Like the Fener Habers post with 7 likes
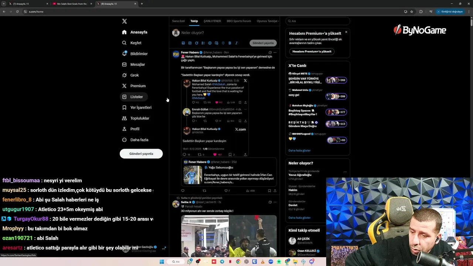This screenshot has height=266, width=473. point(227,191)
